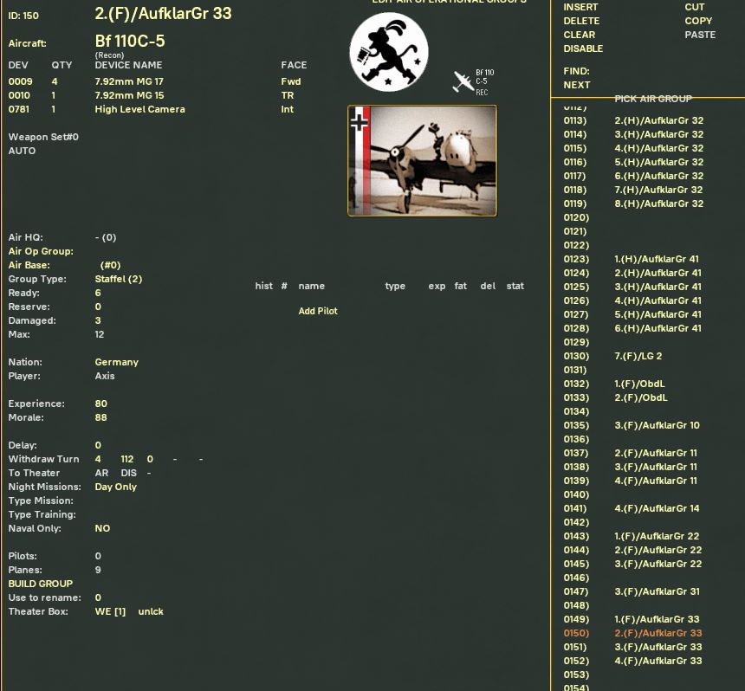Edit the Max aircraft value 12

click(100, 334)
